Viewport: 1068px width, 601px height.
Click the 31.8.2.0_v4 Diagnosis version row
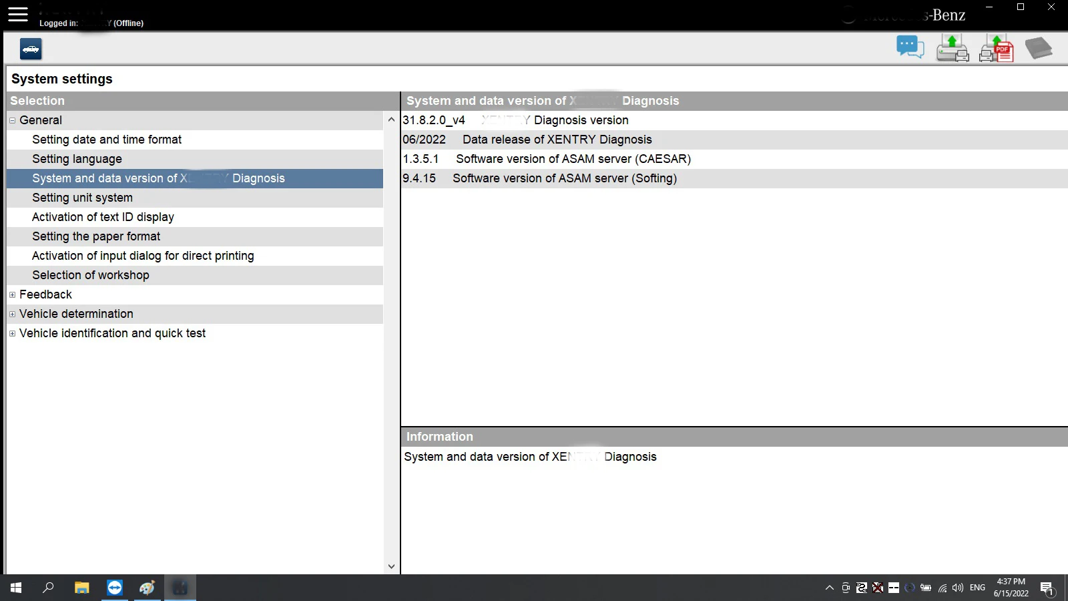[x=734, y=120]
